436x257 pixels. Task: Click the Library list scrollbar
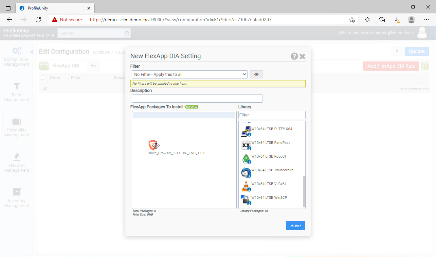[x=304, y=191]
